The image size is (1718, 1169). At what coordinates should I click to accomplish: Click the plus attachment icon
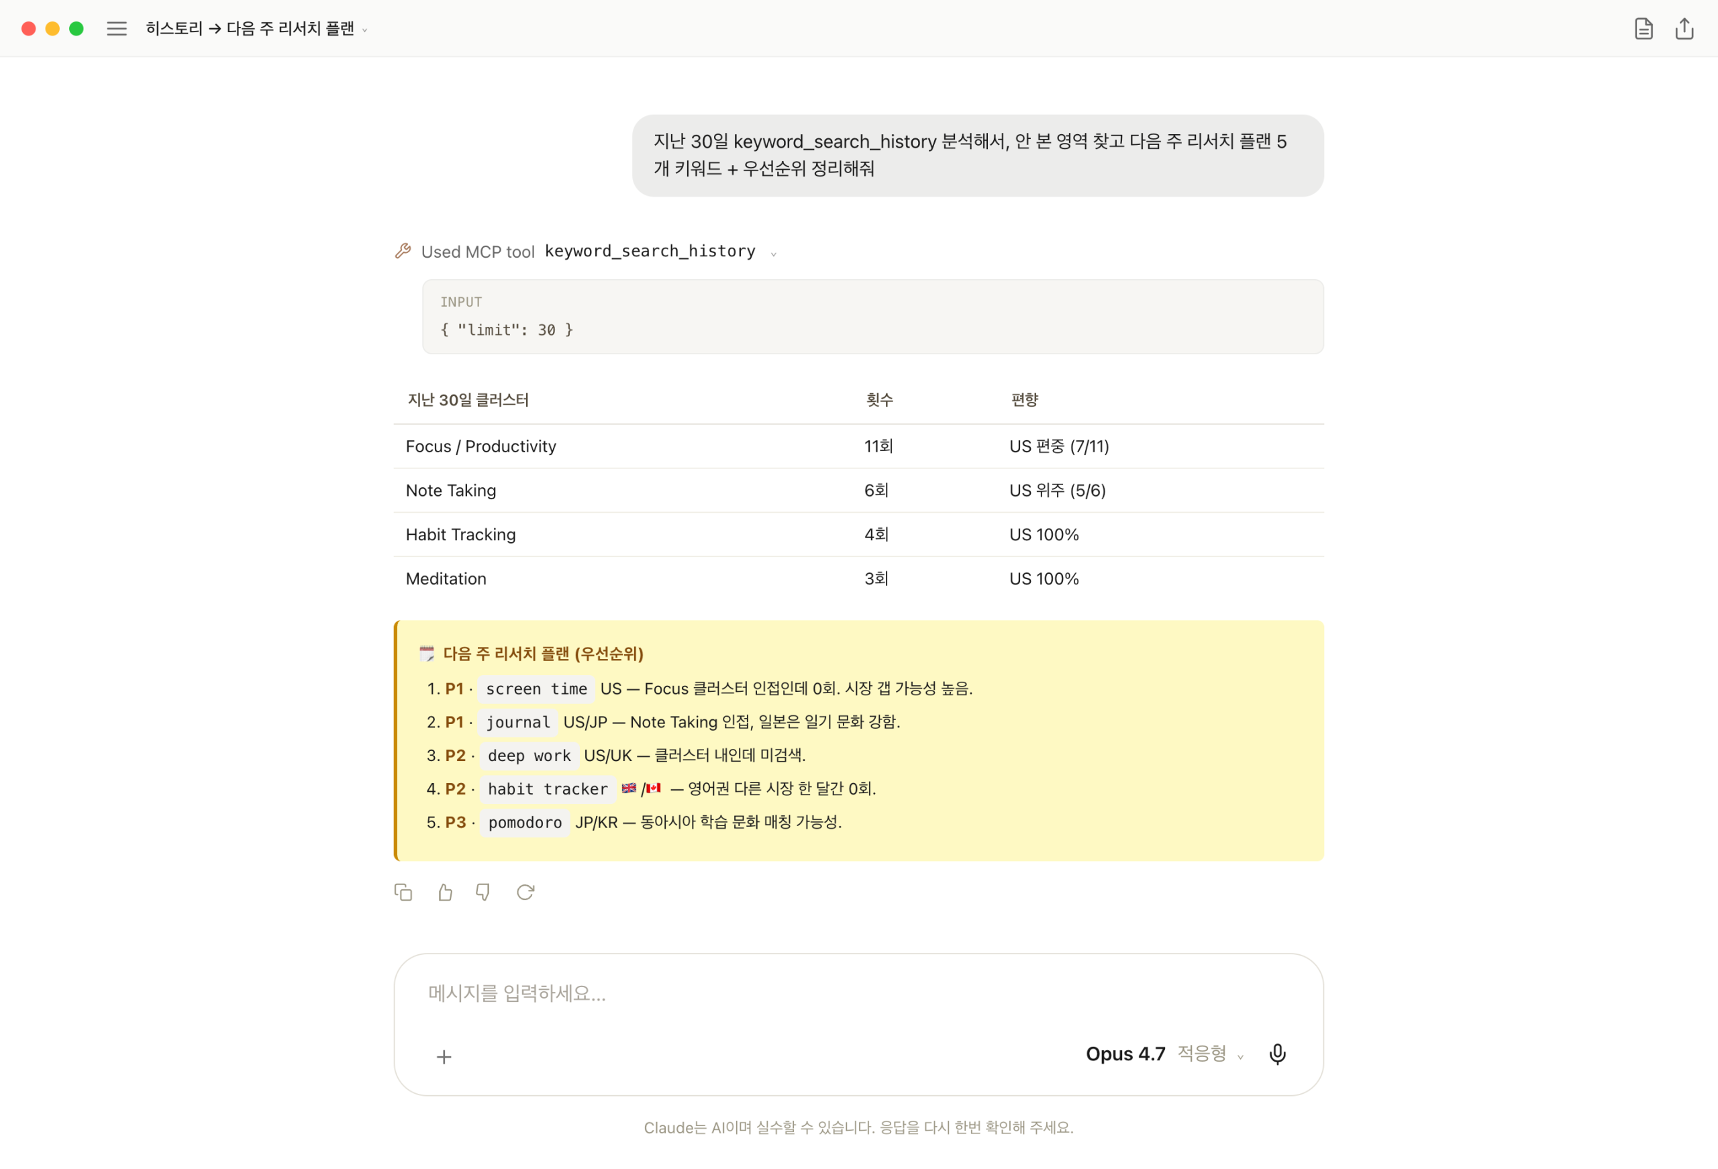[444, 1057]
